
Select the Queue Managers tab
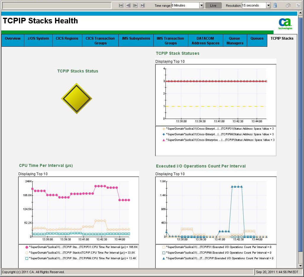235,41
